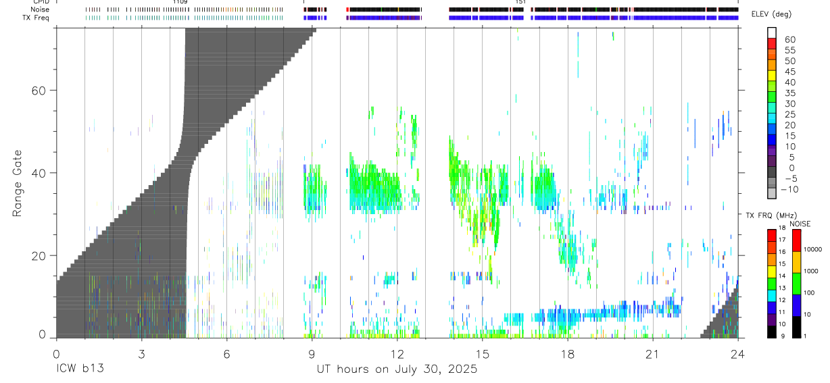Click the CPID value '1109'
Viewport: 830px width, 383px height.
(180, 2)
